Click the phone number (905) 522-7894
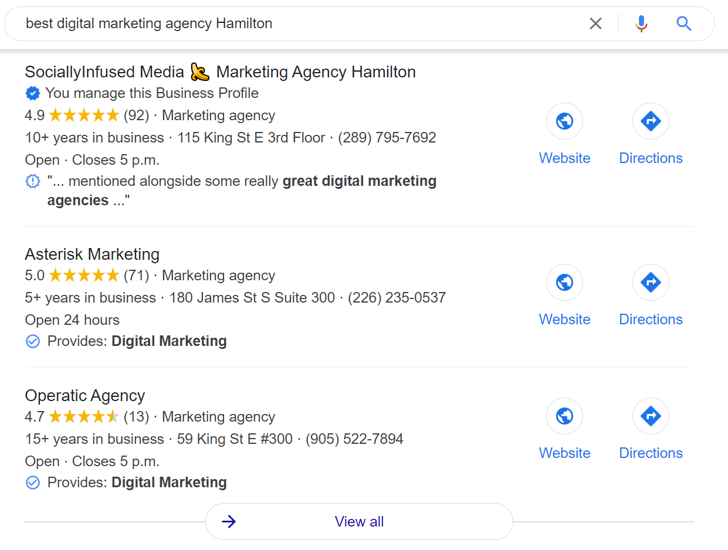Viewport: 728px width, 550px height. pyautogui.click(x=354, y=439)
